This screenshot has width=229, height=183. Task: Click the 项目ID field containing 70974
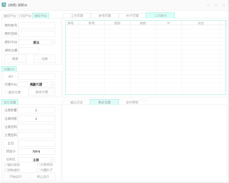(x=36, y=152)
